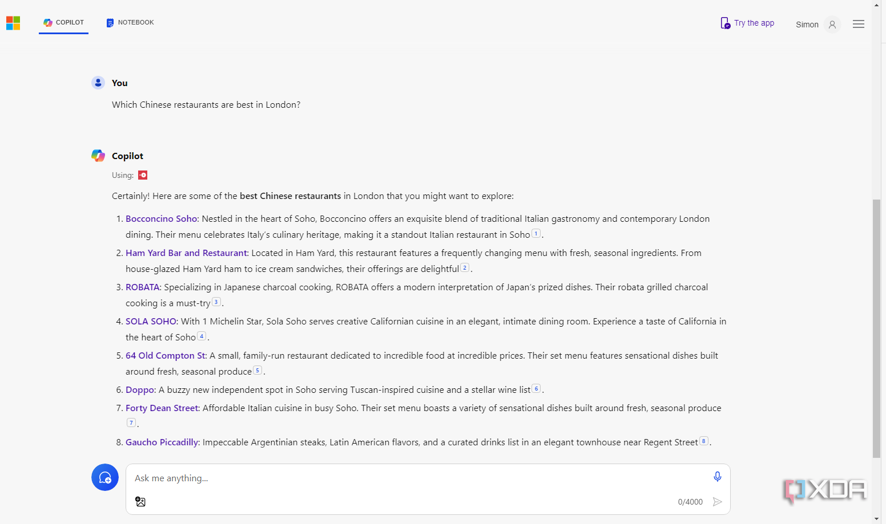Viewport: 886px width, 524px height.
Task: Click the send message arrow icon
Action: 718,502
